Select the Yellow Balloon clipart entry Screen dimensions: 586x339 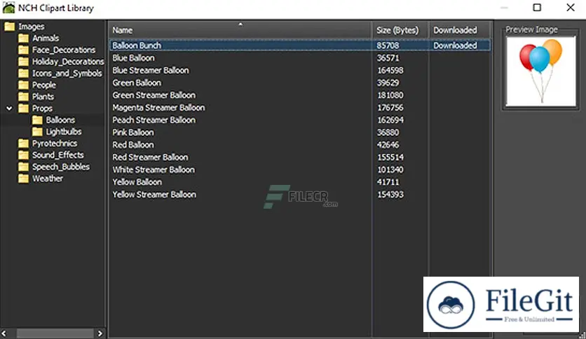(x=137, y=182)
